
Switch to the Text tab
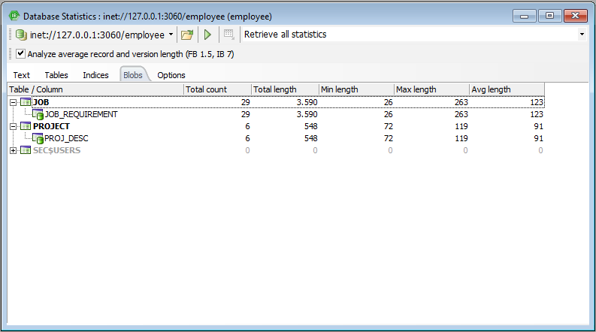click(x=21, y=75)
